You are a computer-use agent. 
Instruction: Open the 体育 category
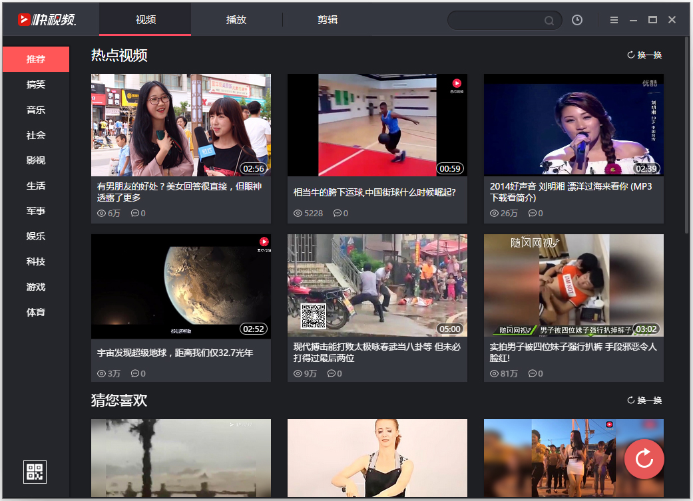click(x=36, y=312)
